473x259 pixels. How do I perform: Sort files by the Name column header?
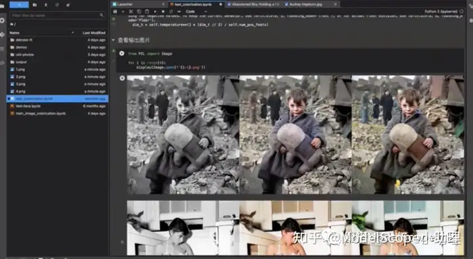pos(14,33)
